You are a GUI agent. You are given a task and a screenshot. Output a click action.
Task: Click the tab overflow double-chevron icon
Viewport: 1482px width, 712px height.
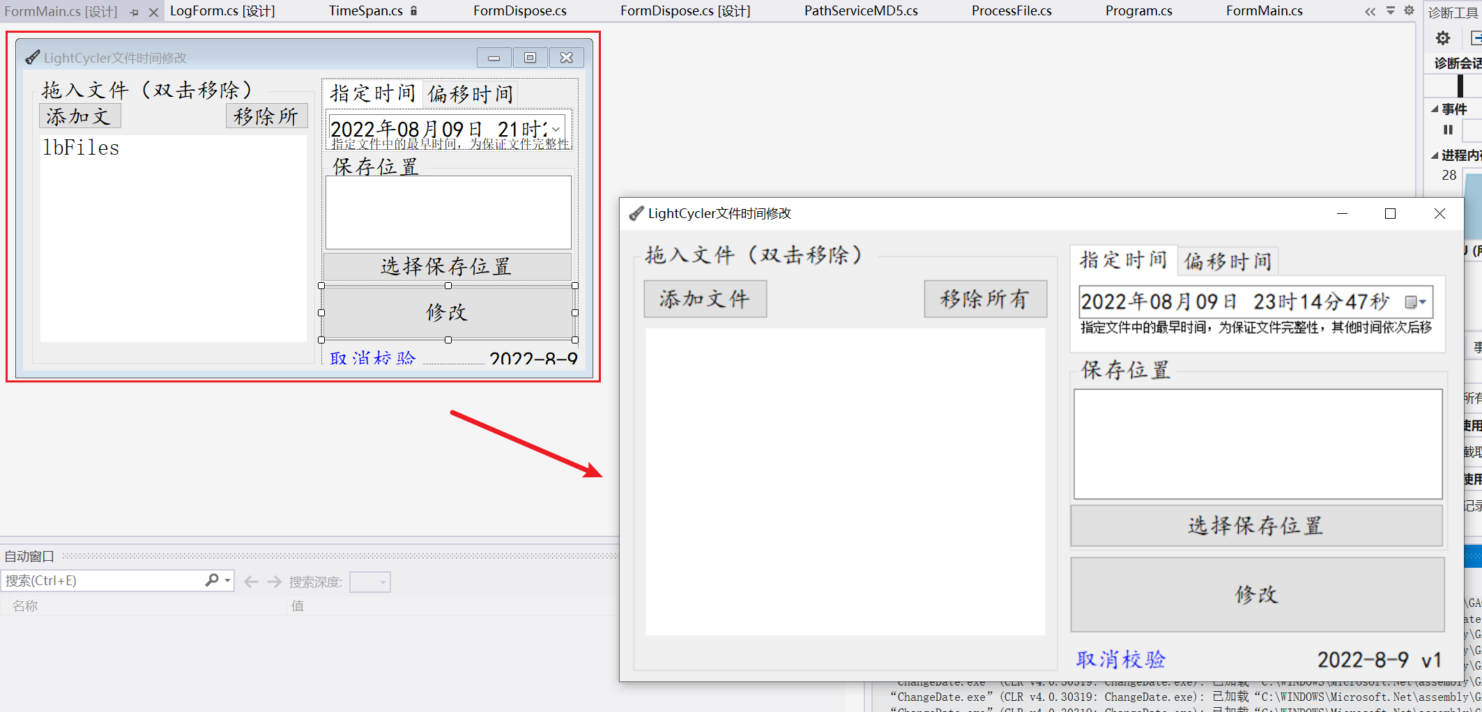[1370, 11]
